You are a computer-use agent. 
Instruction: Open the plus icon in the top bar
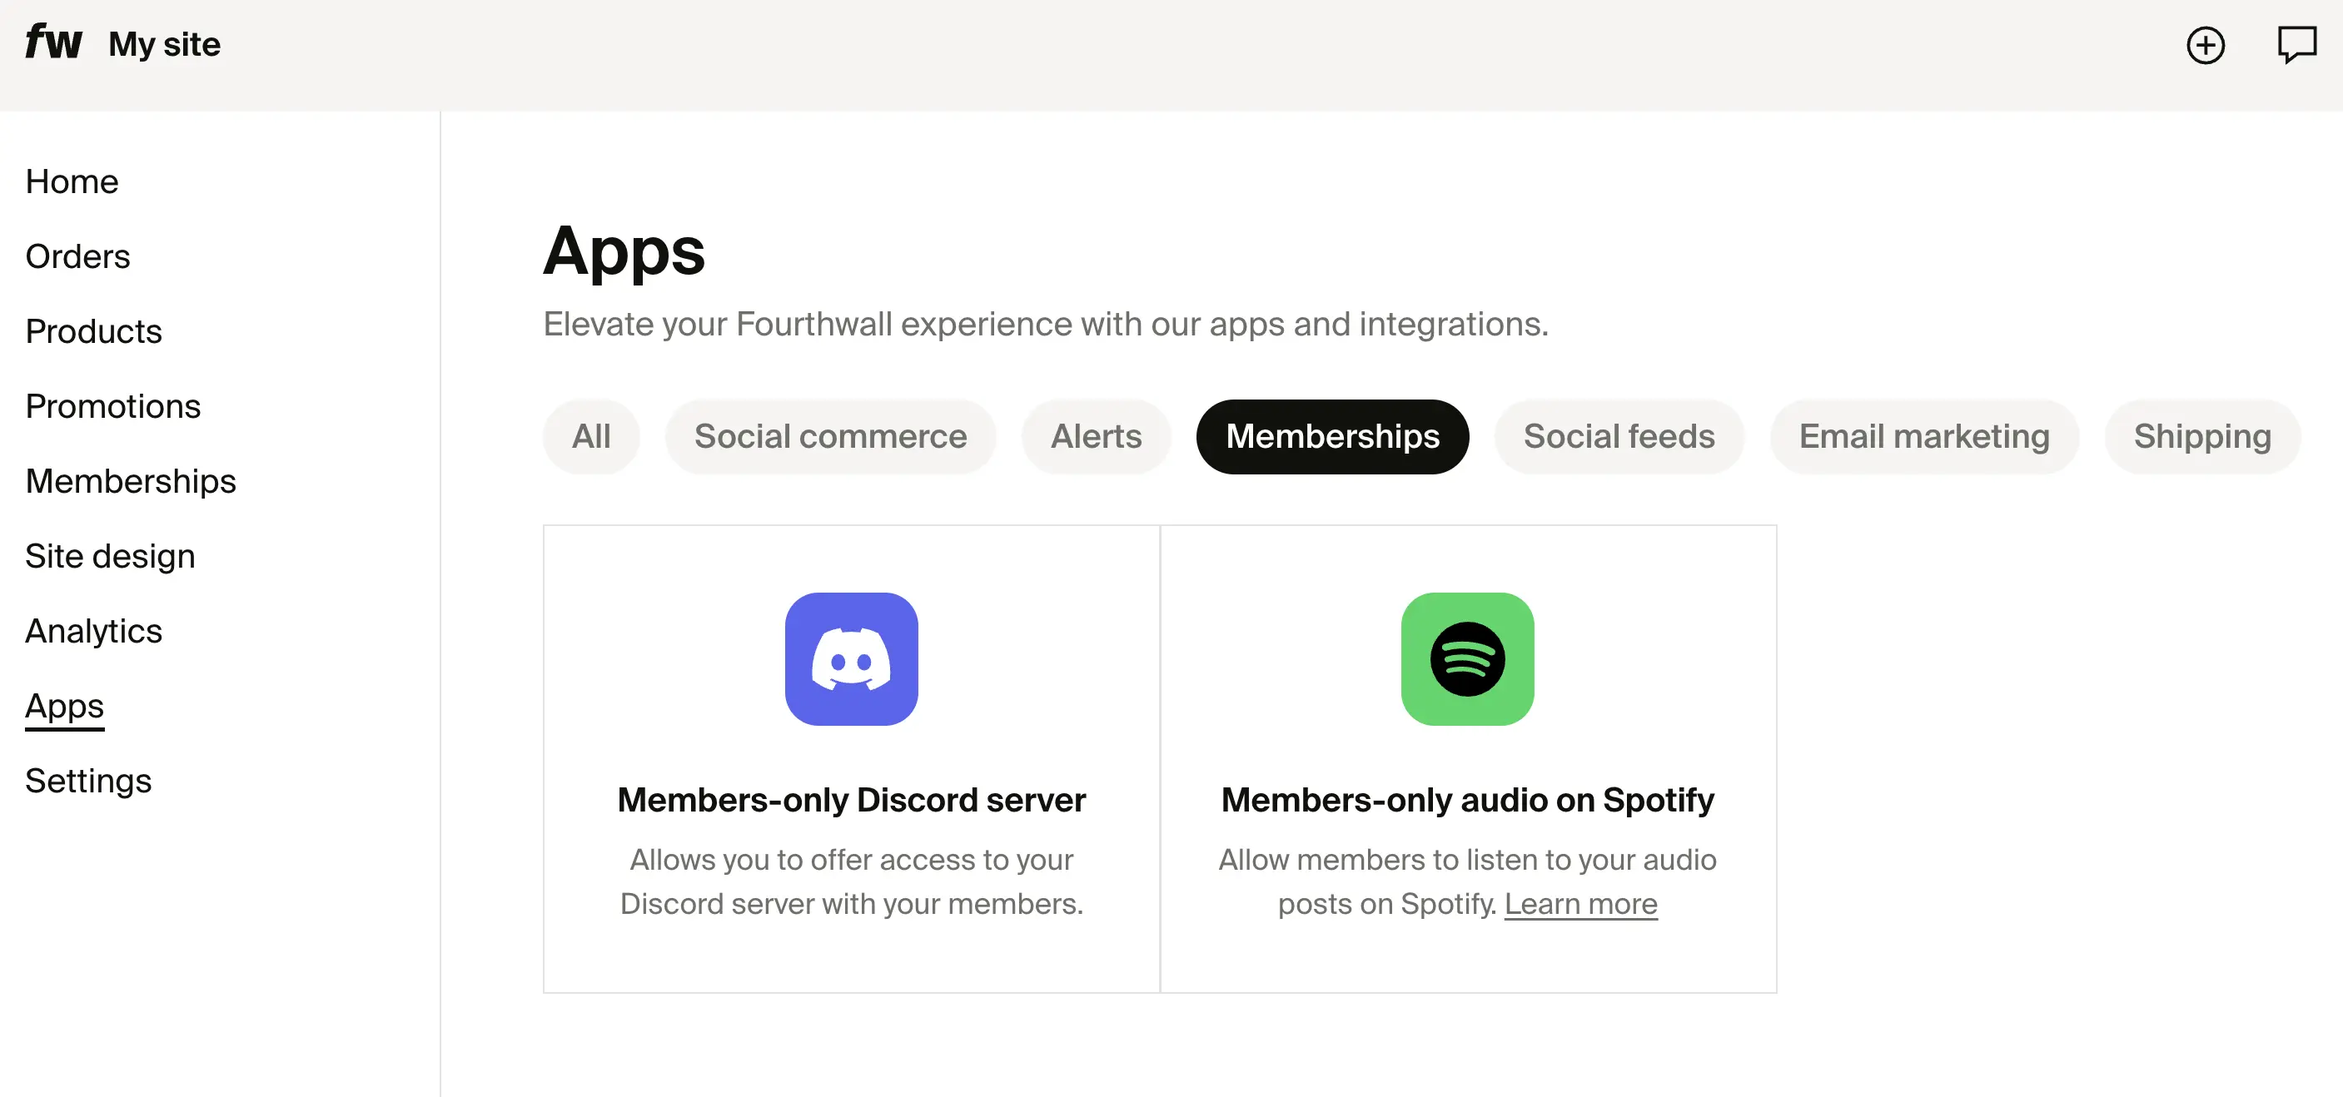(2205, 47)
